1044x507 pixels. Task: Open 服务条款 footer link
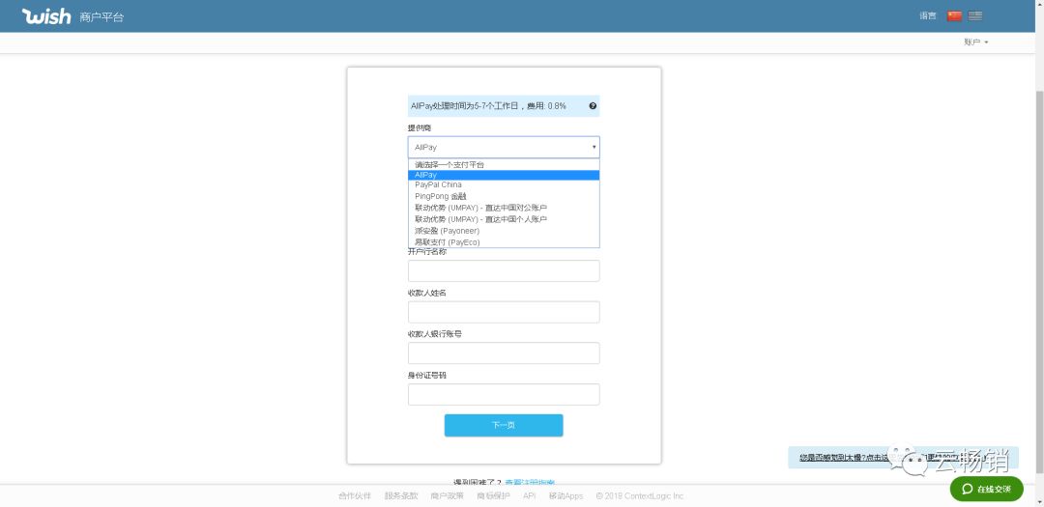click(x=401, y=495)
